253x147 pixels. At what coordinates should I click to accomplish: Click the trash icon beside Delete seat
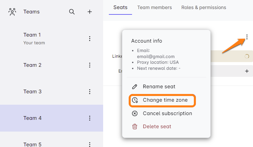pos(135,127)
